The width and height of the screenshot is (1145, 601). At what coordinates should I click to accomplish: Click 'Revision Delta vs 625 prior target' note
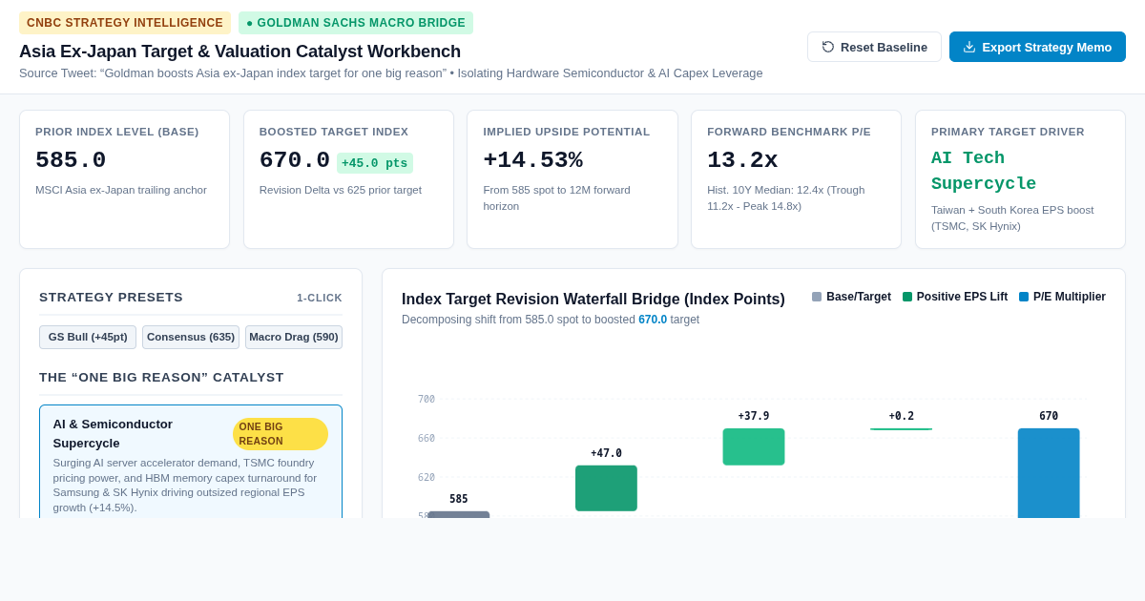coord(341,190)
